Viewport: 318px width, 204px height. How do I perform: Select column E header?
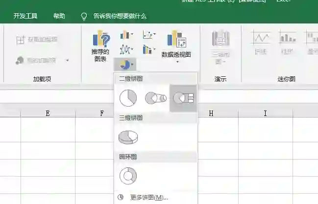pos(48,113)
